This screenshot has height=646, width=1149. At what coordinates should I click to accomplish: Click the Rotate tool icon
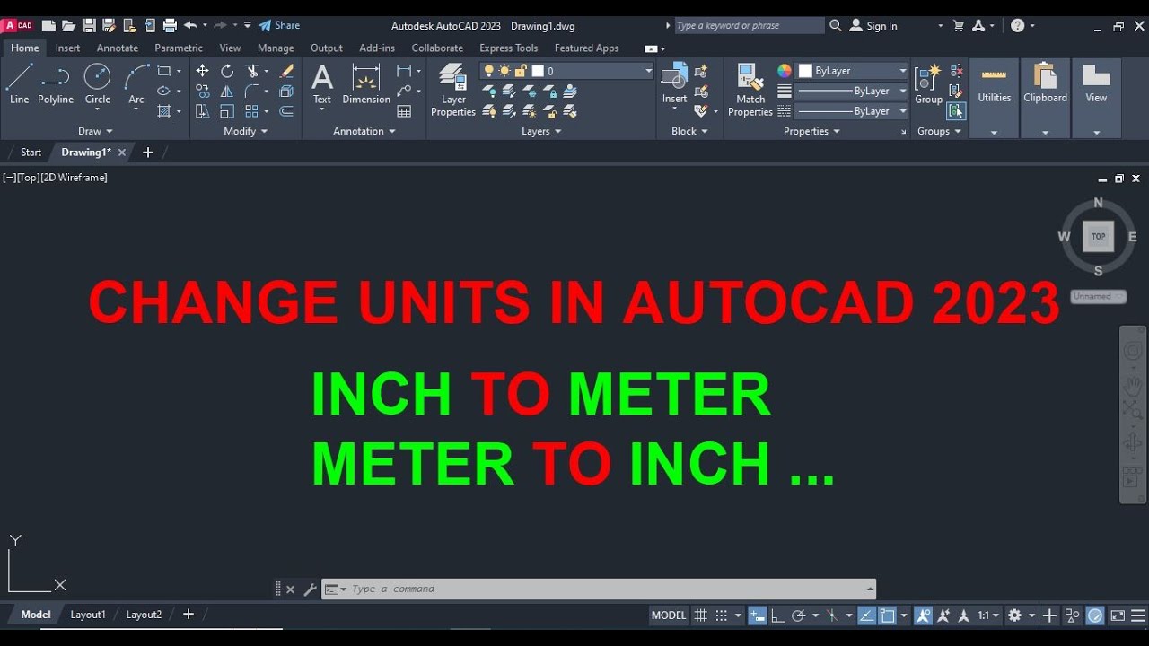pyautogui.click(x=227, y=71)
